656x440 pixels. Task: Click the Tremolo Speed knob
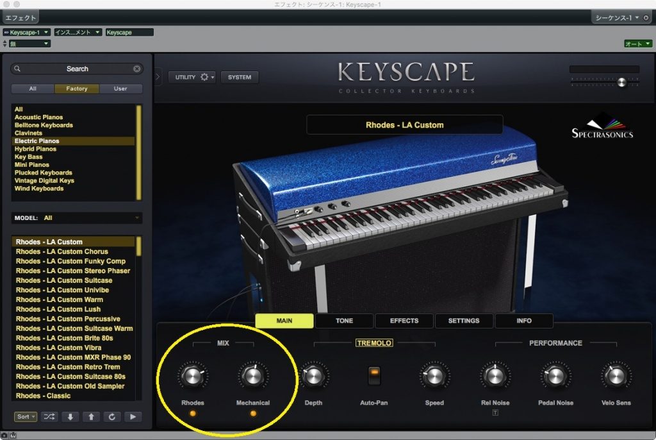[434, 376]
